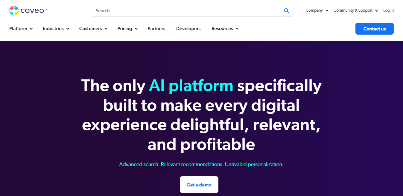403x196 pixels.
Task: Click the Community & Support chevron
Action: 376,10
